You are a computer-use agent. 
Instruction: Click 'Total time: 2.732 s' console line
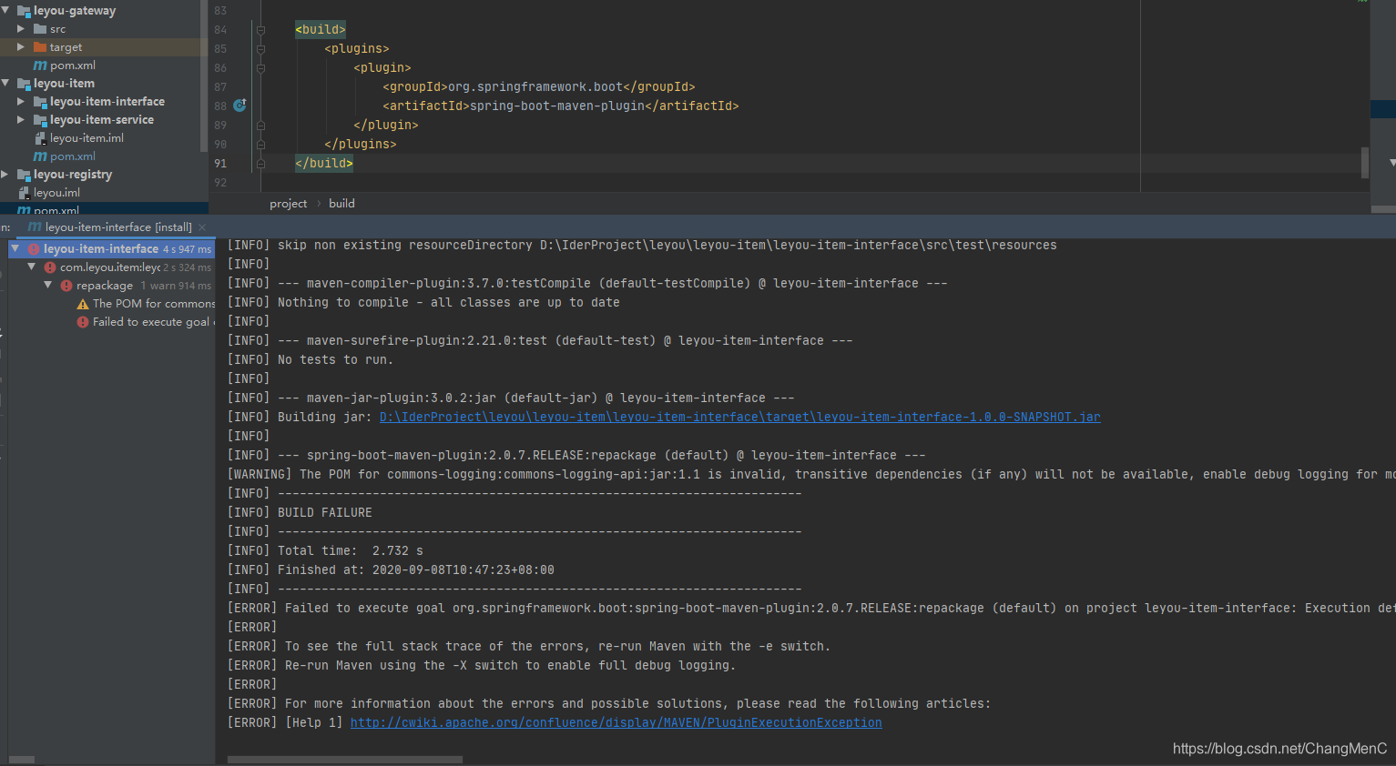tap(325, 551)
